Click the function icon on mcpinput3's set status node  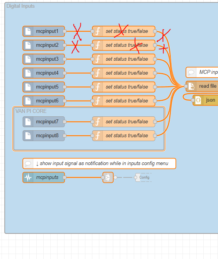point(98,59)
